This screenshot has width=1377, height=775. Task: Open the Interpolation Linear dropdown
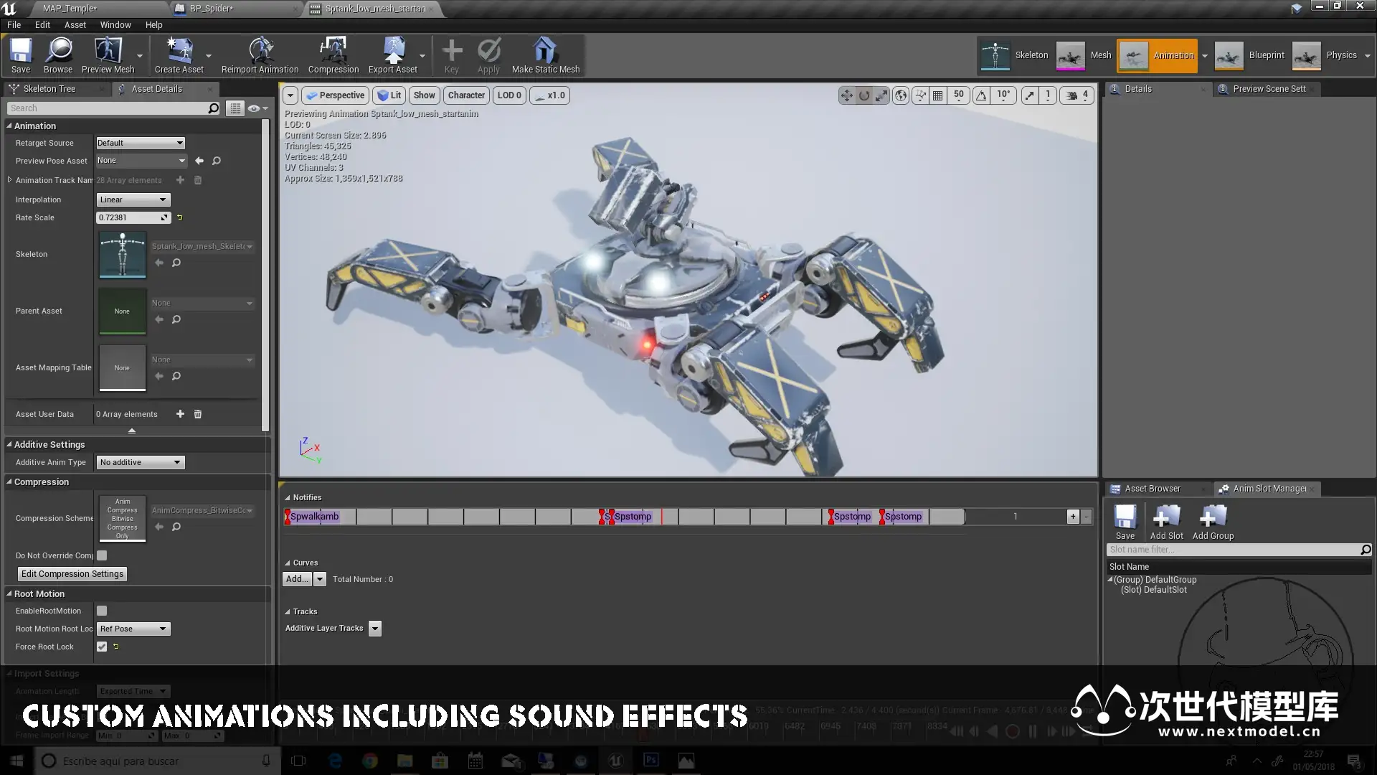[133, 199]
